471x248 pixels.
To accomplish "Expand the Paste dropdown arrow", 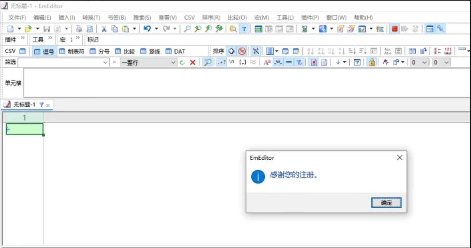I will 134,29.
